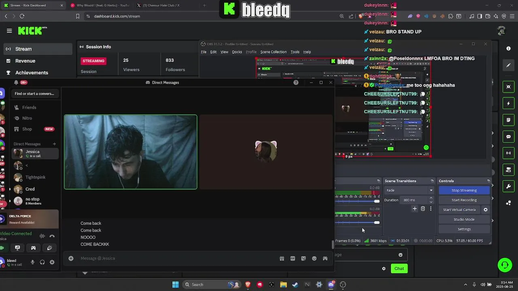Open message attachment plus button

tap(71, 258)
